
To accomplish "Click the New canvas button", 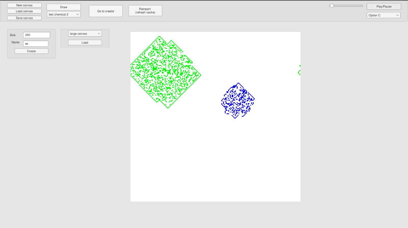I will click(24, 5).
